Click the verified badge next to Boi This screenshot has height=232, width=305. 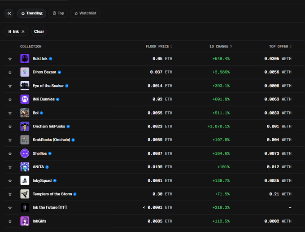coord(41,113)
